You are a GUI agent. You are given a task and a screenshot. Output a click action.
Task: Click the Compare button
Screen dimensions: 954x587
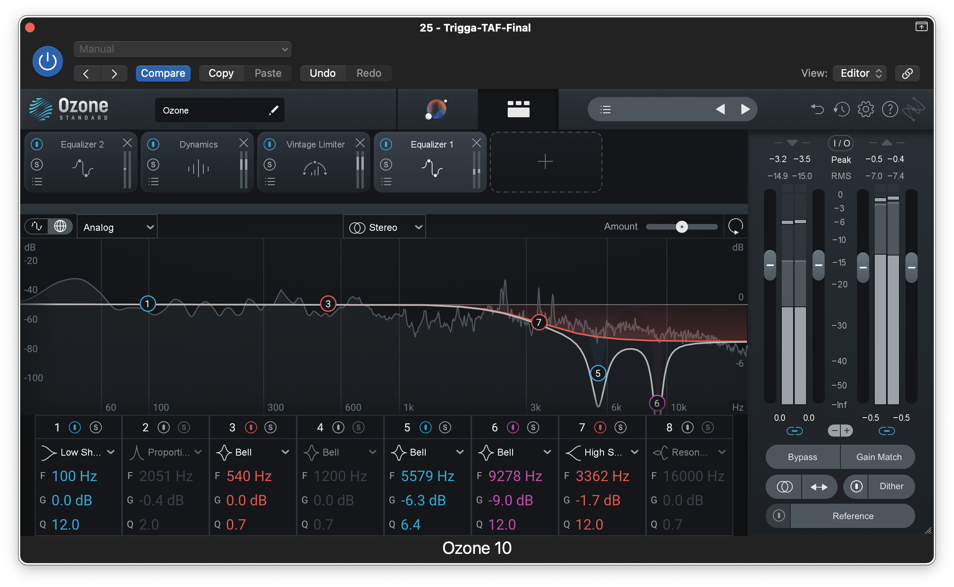(163, 73)
